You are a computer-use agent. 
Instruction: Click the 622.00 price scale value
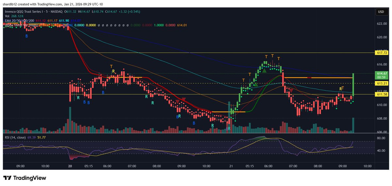click(382, 24)
